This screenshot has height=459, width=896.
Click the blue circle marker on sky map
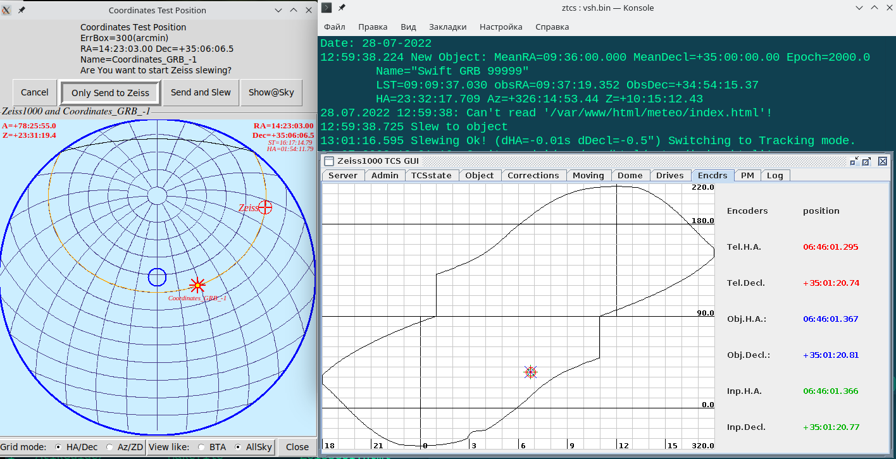[157, 277]
